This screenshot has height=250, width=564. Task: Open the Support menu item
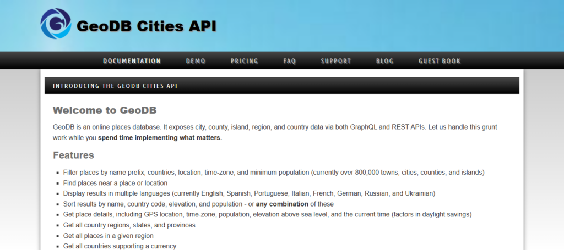pyautogui.click(x=336, y=61)
